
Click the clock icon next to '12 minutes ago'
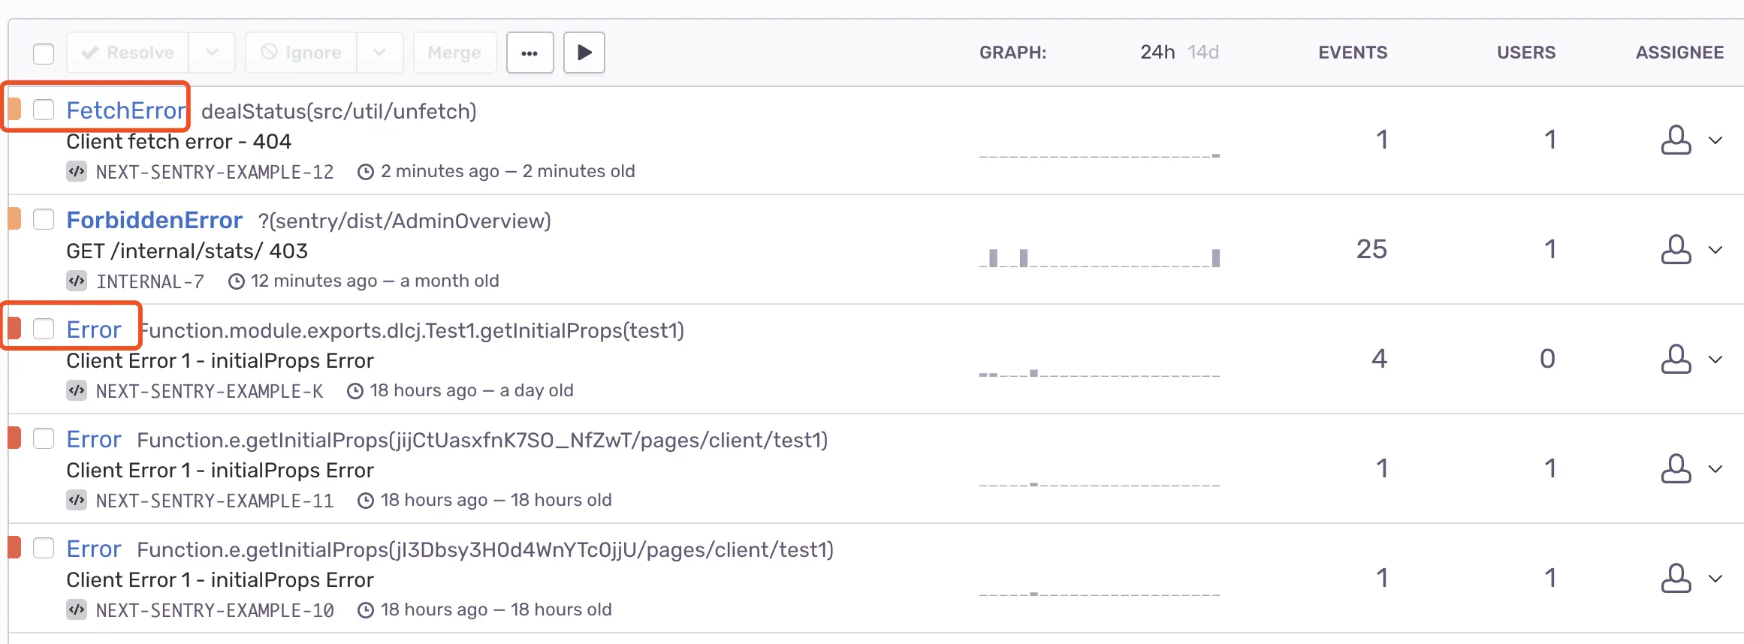tap(237, 281)
